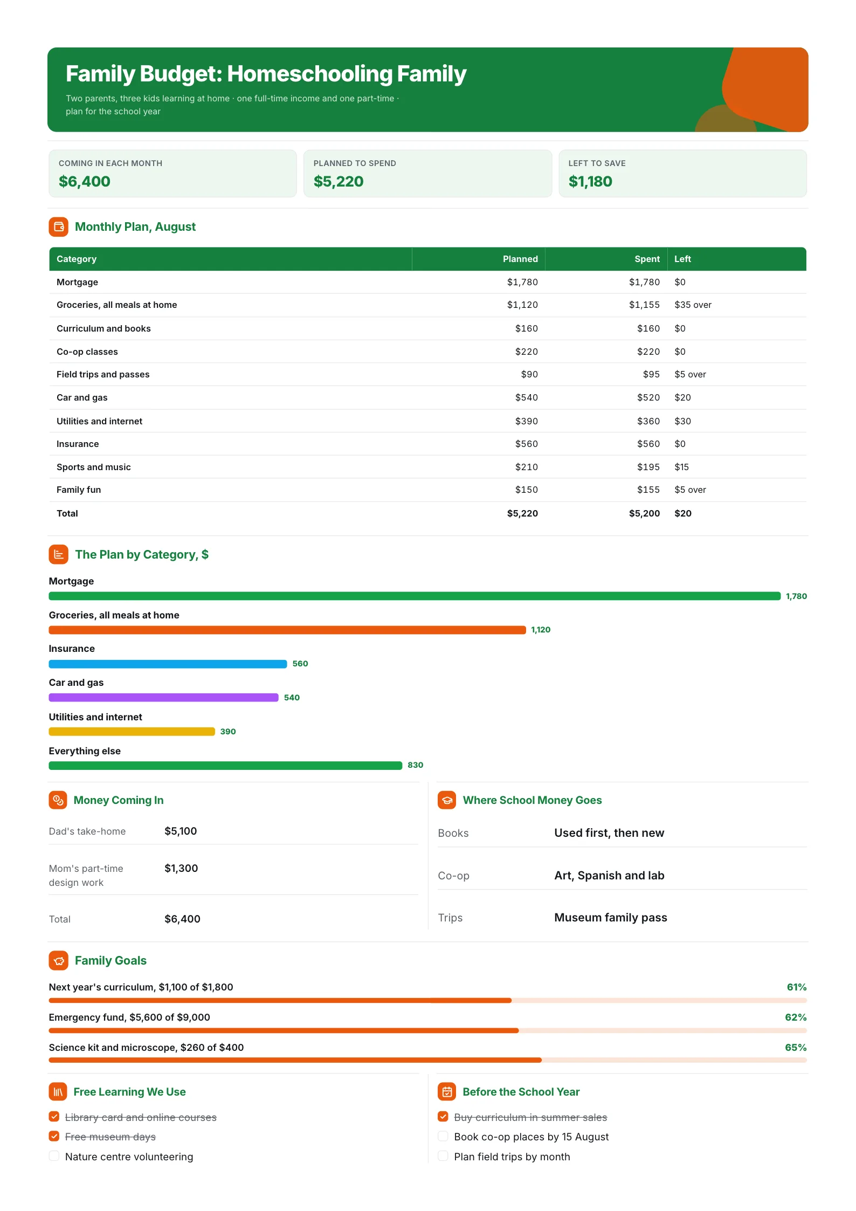
Task: Uncheck Buy curriculum in summer sales
Action: (x=443, y=1117)
